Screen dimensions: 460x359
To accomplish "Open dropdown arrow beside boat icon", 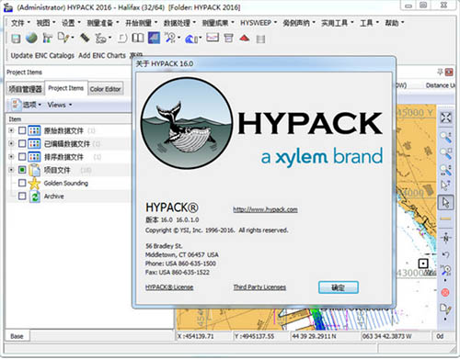I will tap(110, 39).
